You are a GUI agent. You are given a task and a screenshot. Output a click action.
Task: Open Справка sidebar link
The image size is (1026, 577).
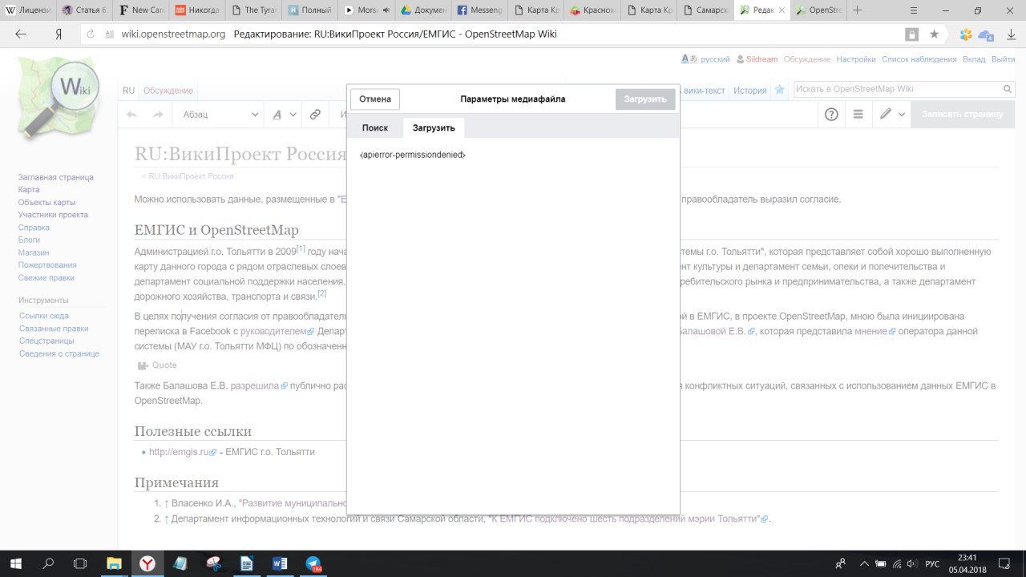tap(34, 228)
